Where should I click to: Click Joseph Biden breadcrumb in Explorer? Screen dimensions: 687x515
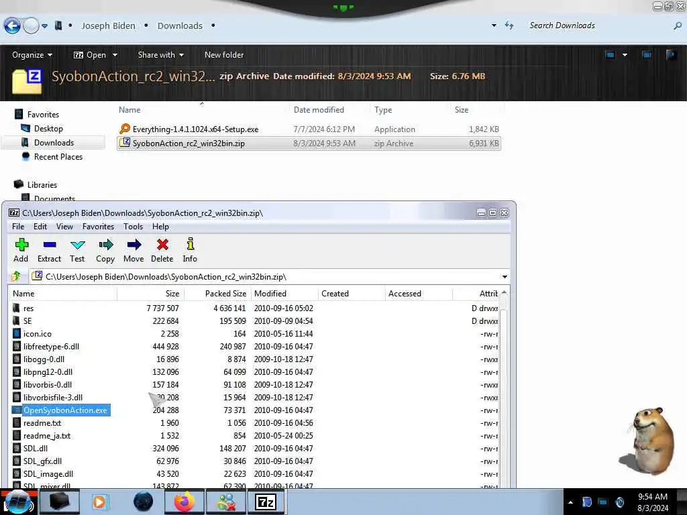pos(108,26)
